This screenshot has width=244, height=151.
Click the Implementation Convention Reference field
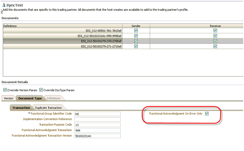pos(98,120)
